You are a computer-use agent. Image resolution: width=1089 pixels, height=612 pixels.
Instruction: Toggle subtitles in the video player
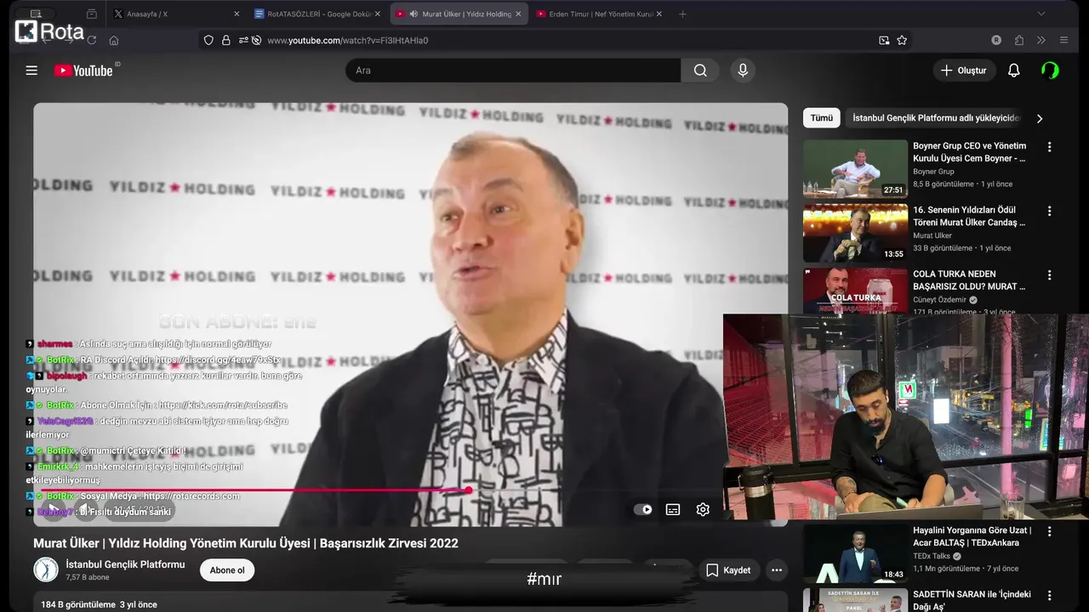(x=673, y=509)
